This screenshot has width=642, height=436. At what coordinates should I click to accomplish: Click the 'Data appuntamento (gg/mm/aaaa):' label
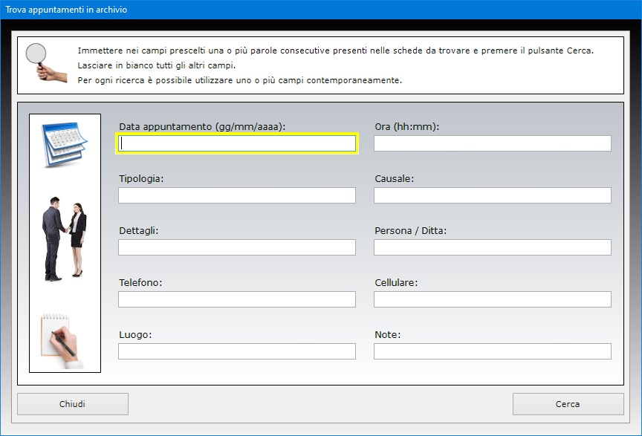(x=202, y=127)
